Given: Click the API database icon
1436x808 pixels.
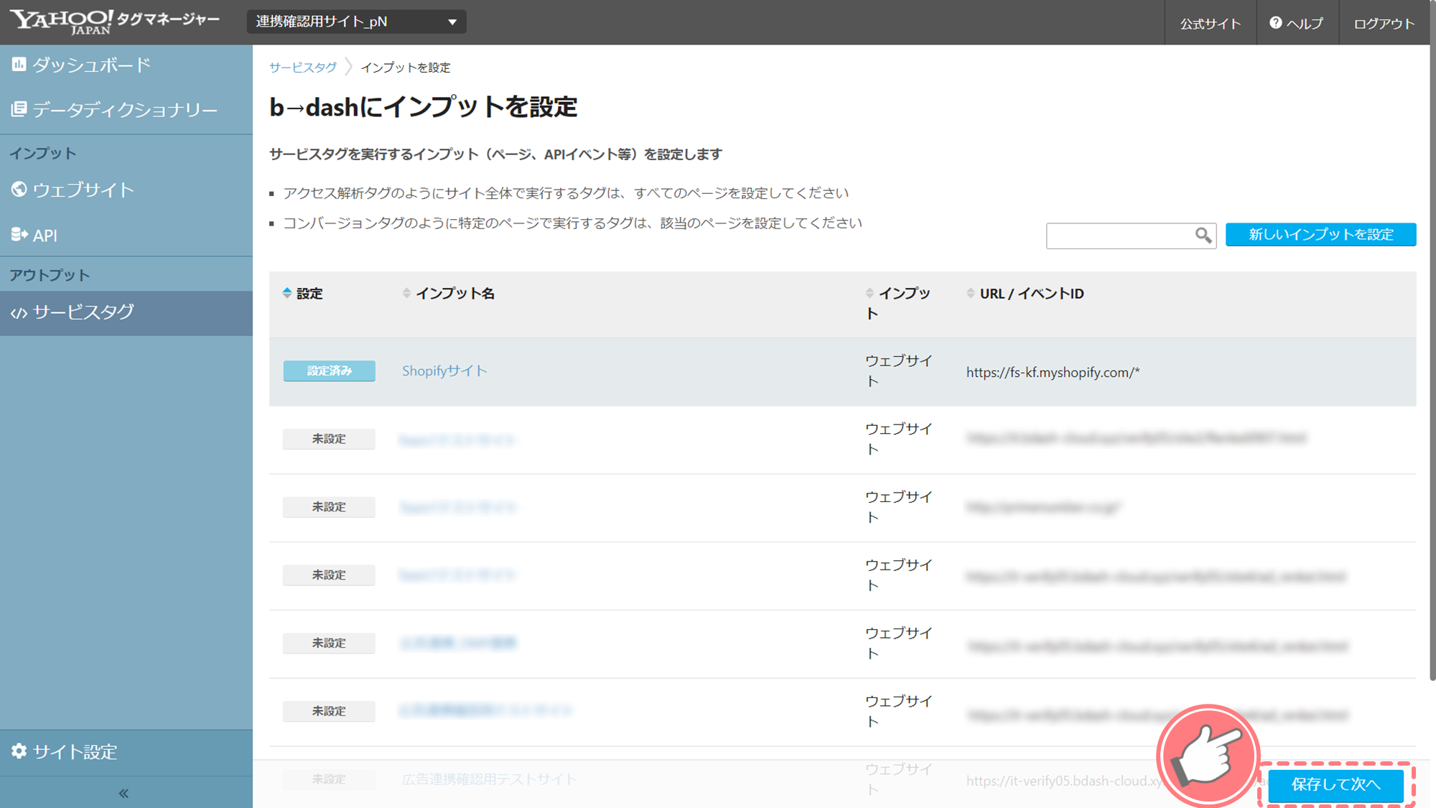Looking at the screenshot, I should coord(19,234).
